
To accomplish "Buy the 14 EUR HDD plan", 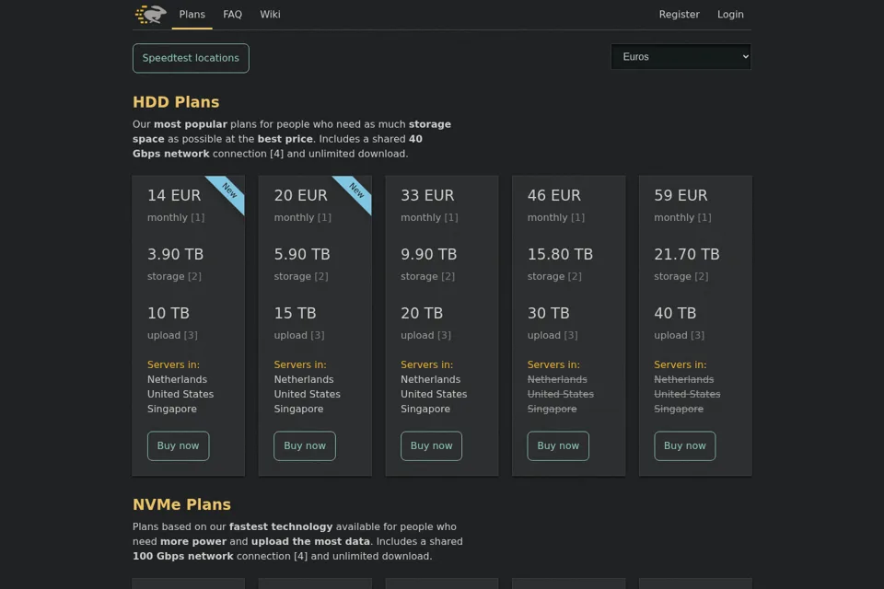I will (178, 445).
